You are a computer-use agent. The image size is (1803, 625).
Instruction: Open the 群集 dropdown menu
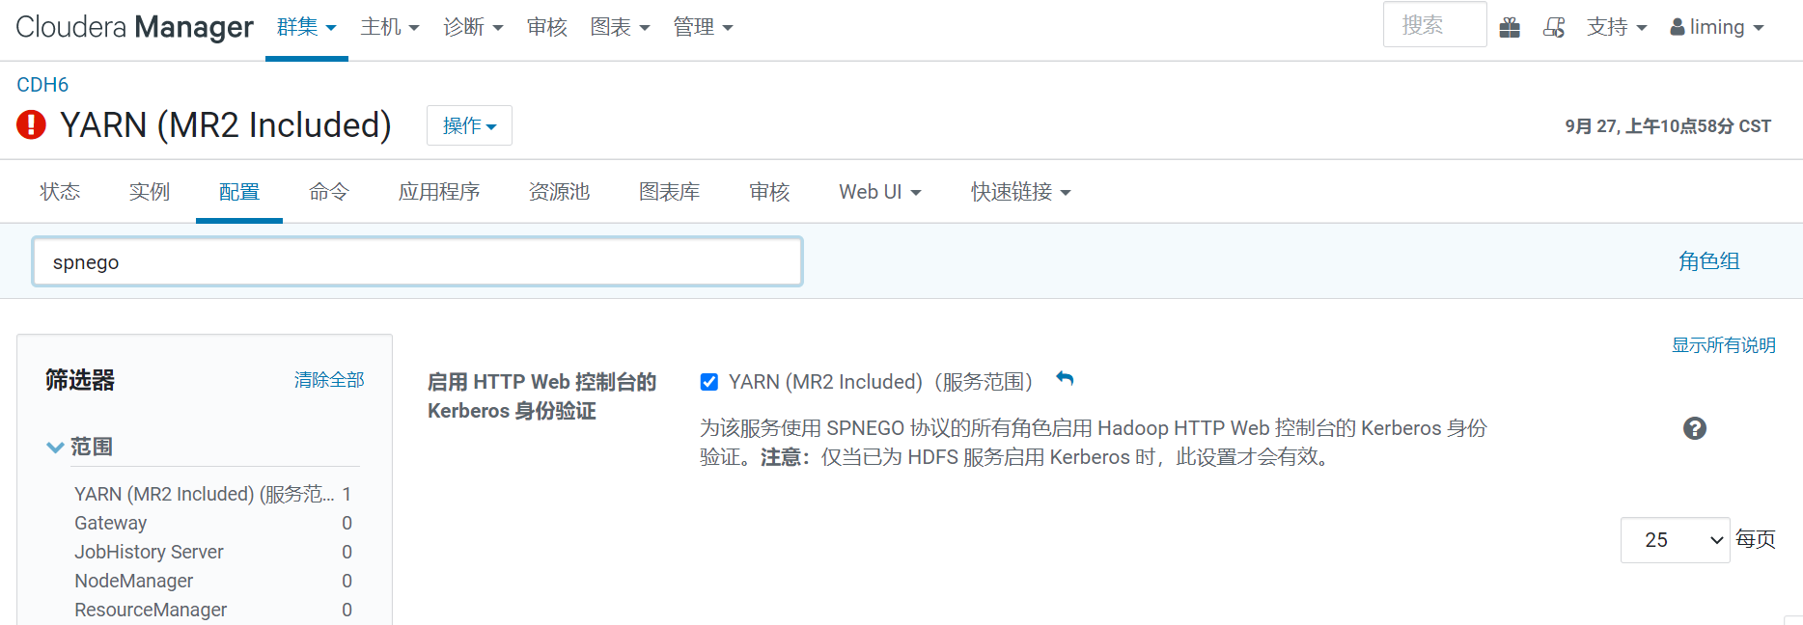307,27
